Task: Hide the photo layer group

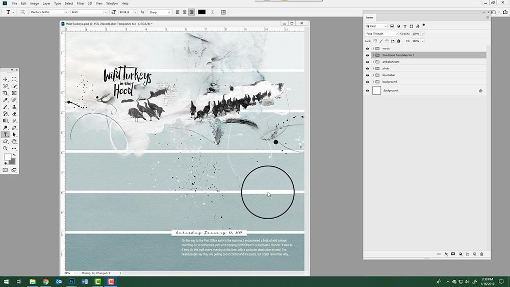Action: (x=368, y=69)
